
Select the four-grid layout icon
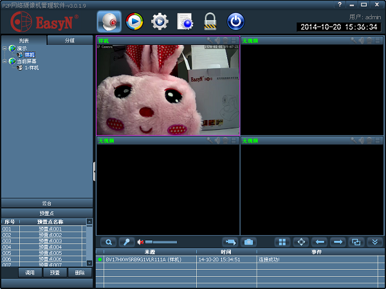pos(282,242)
